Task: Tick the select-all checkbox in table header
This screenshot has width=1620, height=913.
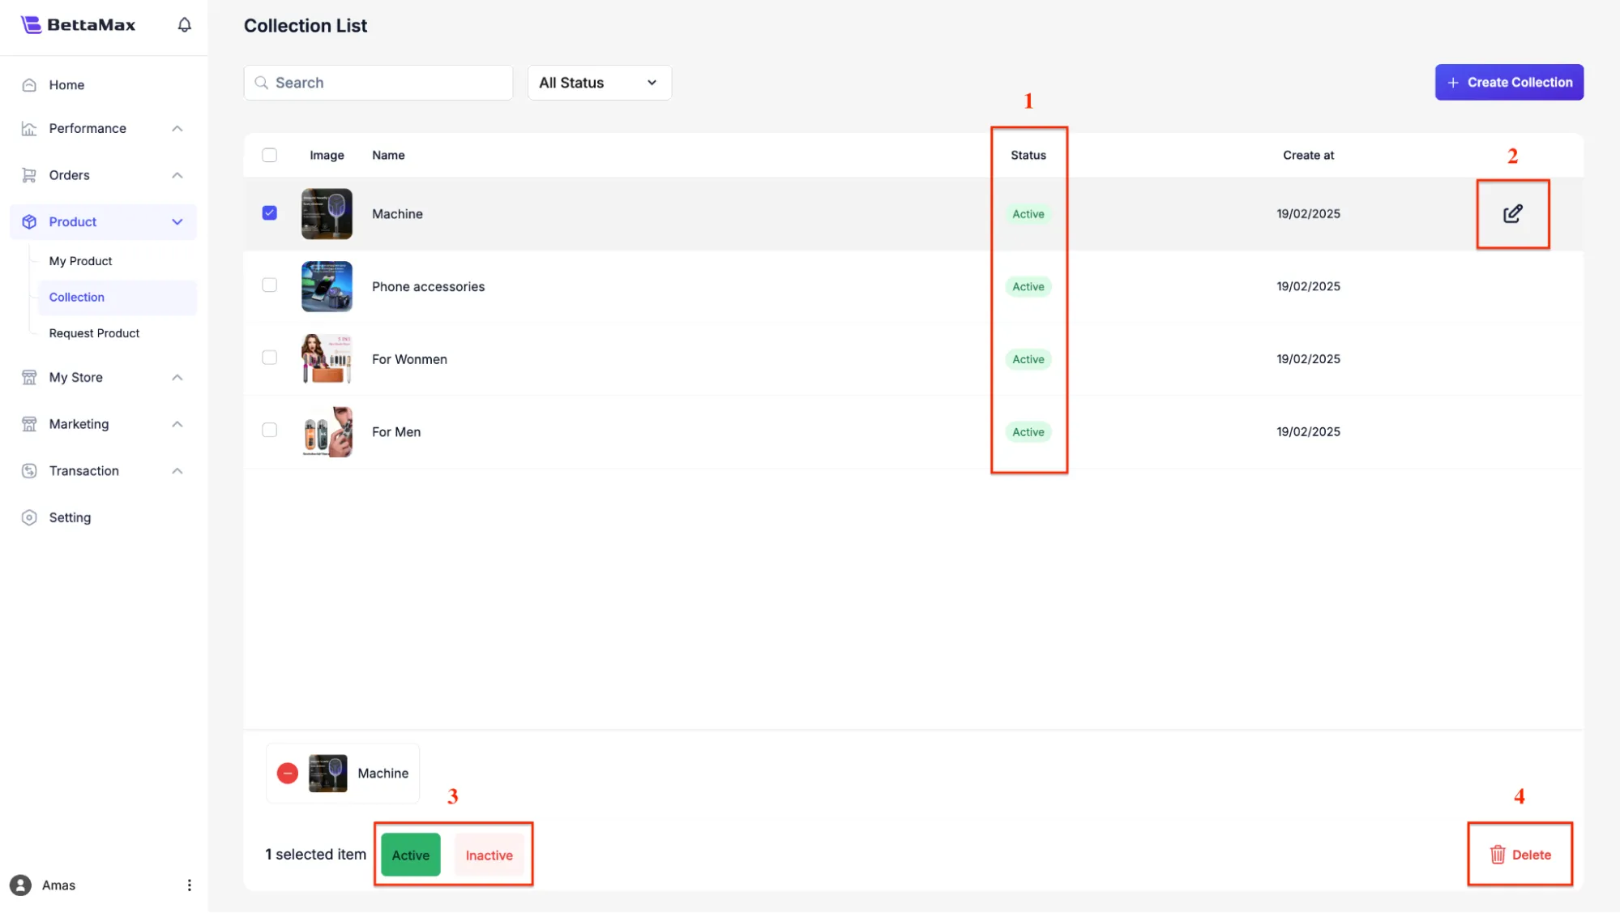Action: coord(270,155)
